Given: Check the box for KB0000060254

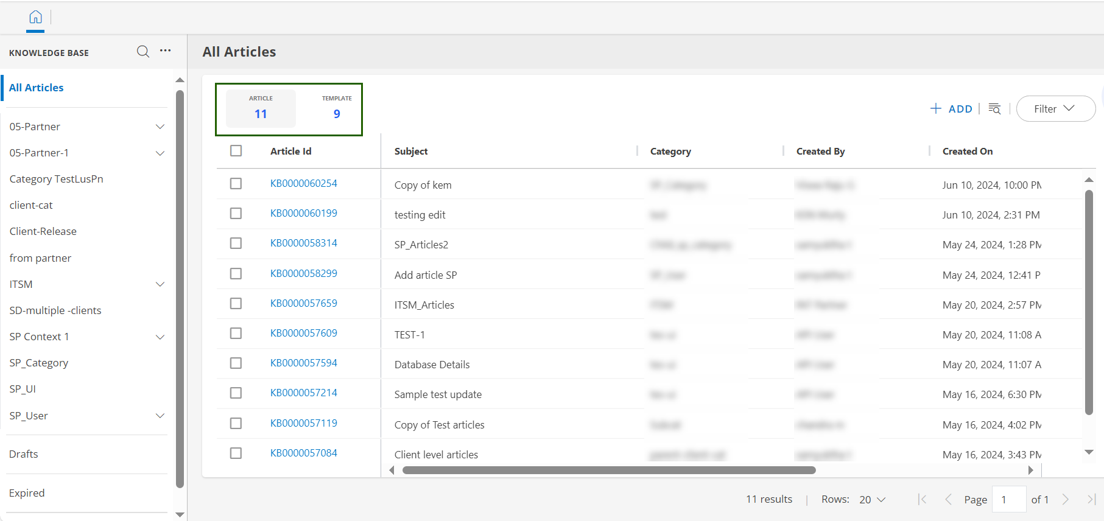Looking at the screenshot, I should pyautogui.click(x=236, y=184).
